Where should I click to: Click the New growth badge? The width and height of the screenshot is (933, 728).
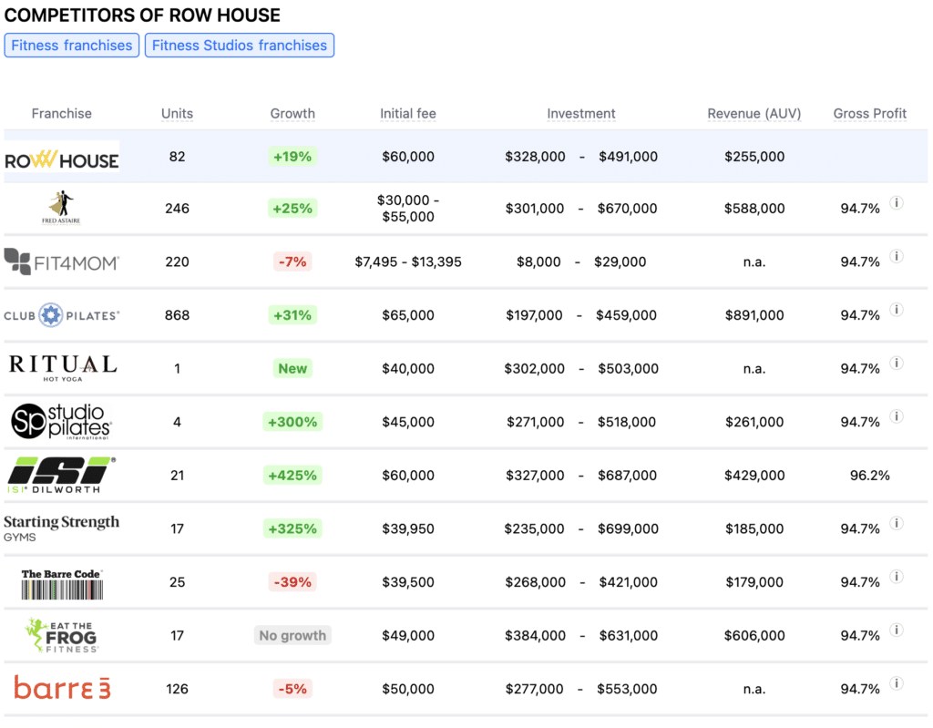tap(292, 368)
